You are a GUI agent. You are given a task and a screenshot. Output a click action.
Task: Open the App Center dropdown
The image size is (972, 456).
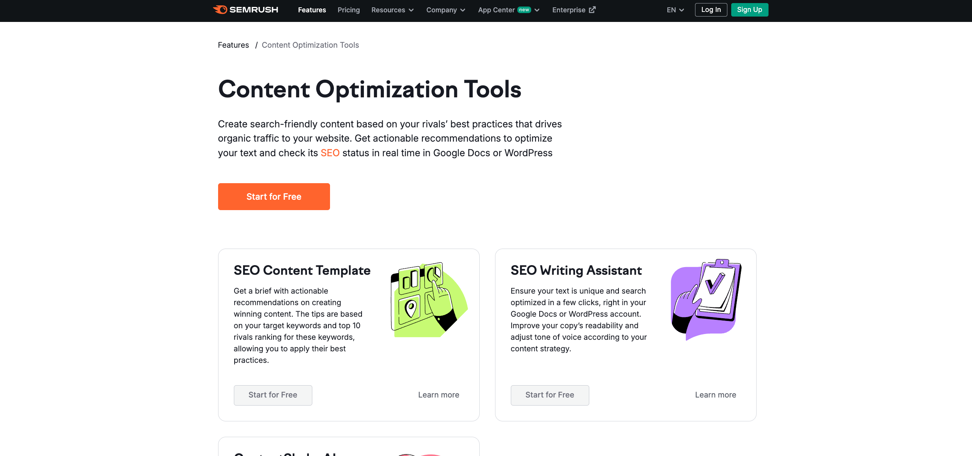click(x=509, y=10)
